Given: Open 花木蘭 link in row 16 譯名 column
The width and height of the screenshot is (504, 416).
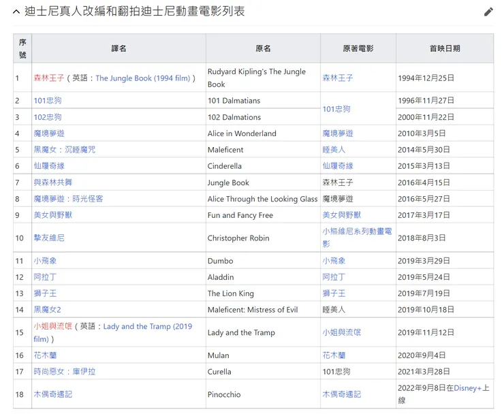Looking at the screenshot, I should (45, 355).
